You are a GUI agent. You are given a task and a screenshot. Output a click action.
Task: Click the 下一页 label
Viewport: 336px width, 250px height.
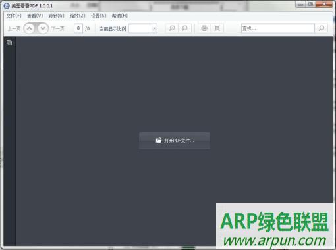point(58,28)
